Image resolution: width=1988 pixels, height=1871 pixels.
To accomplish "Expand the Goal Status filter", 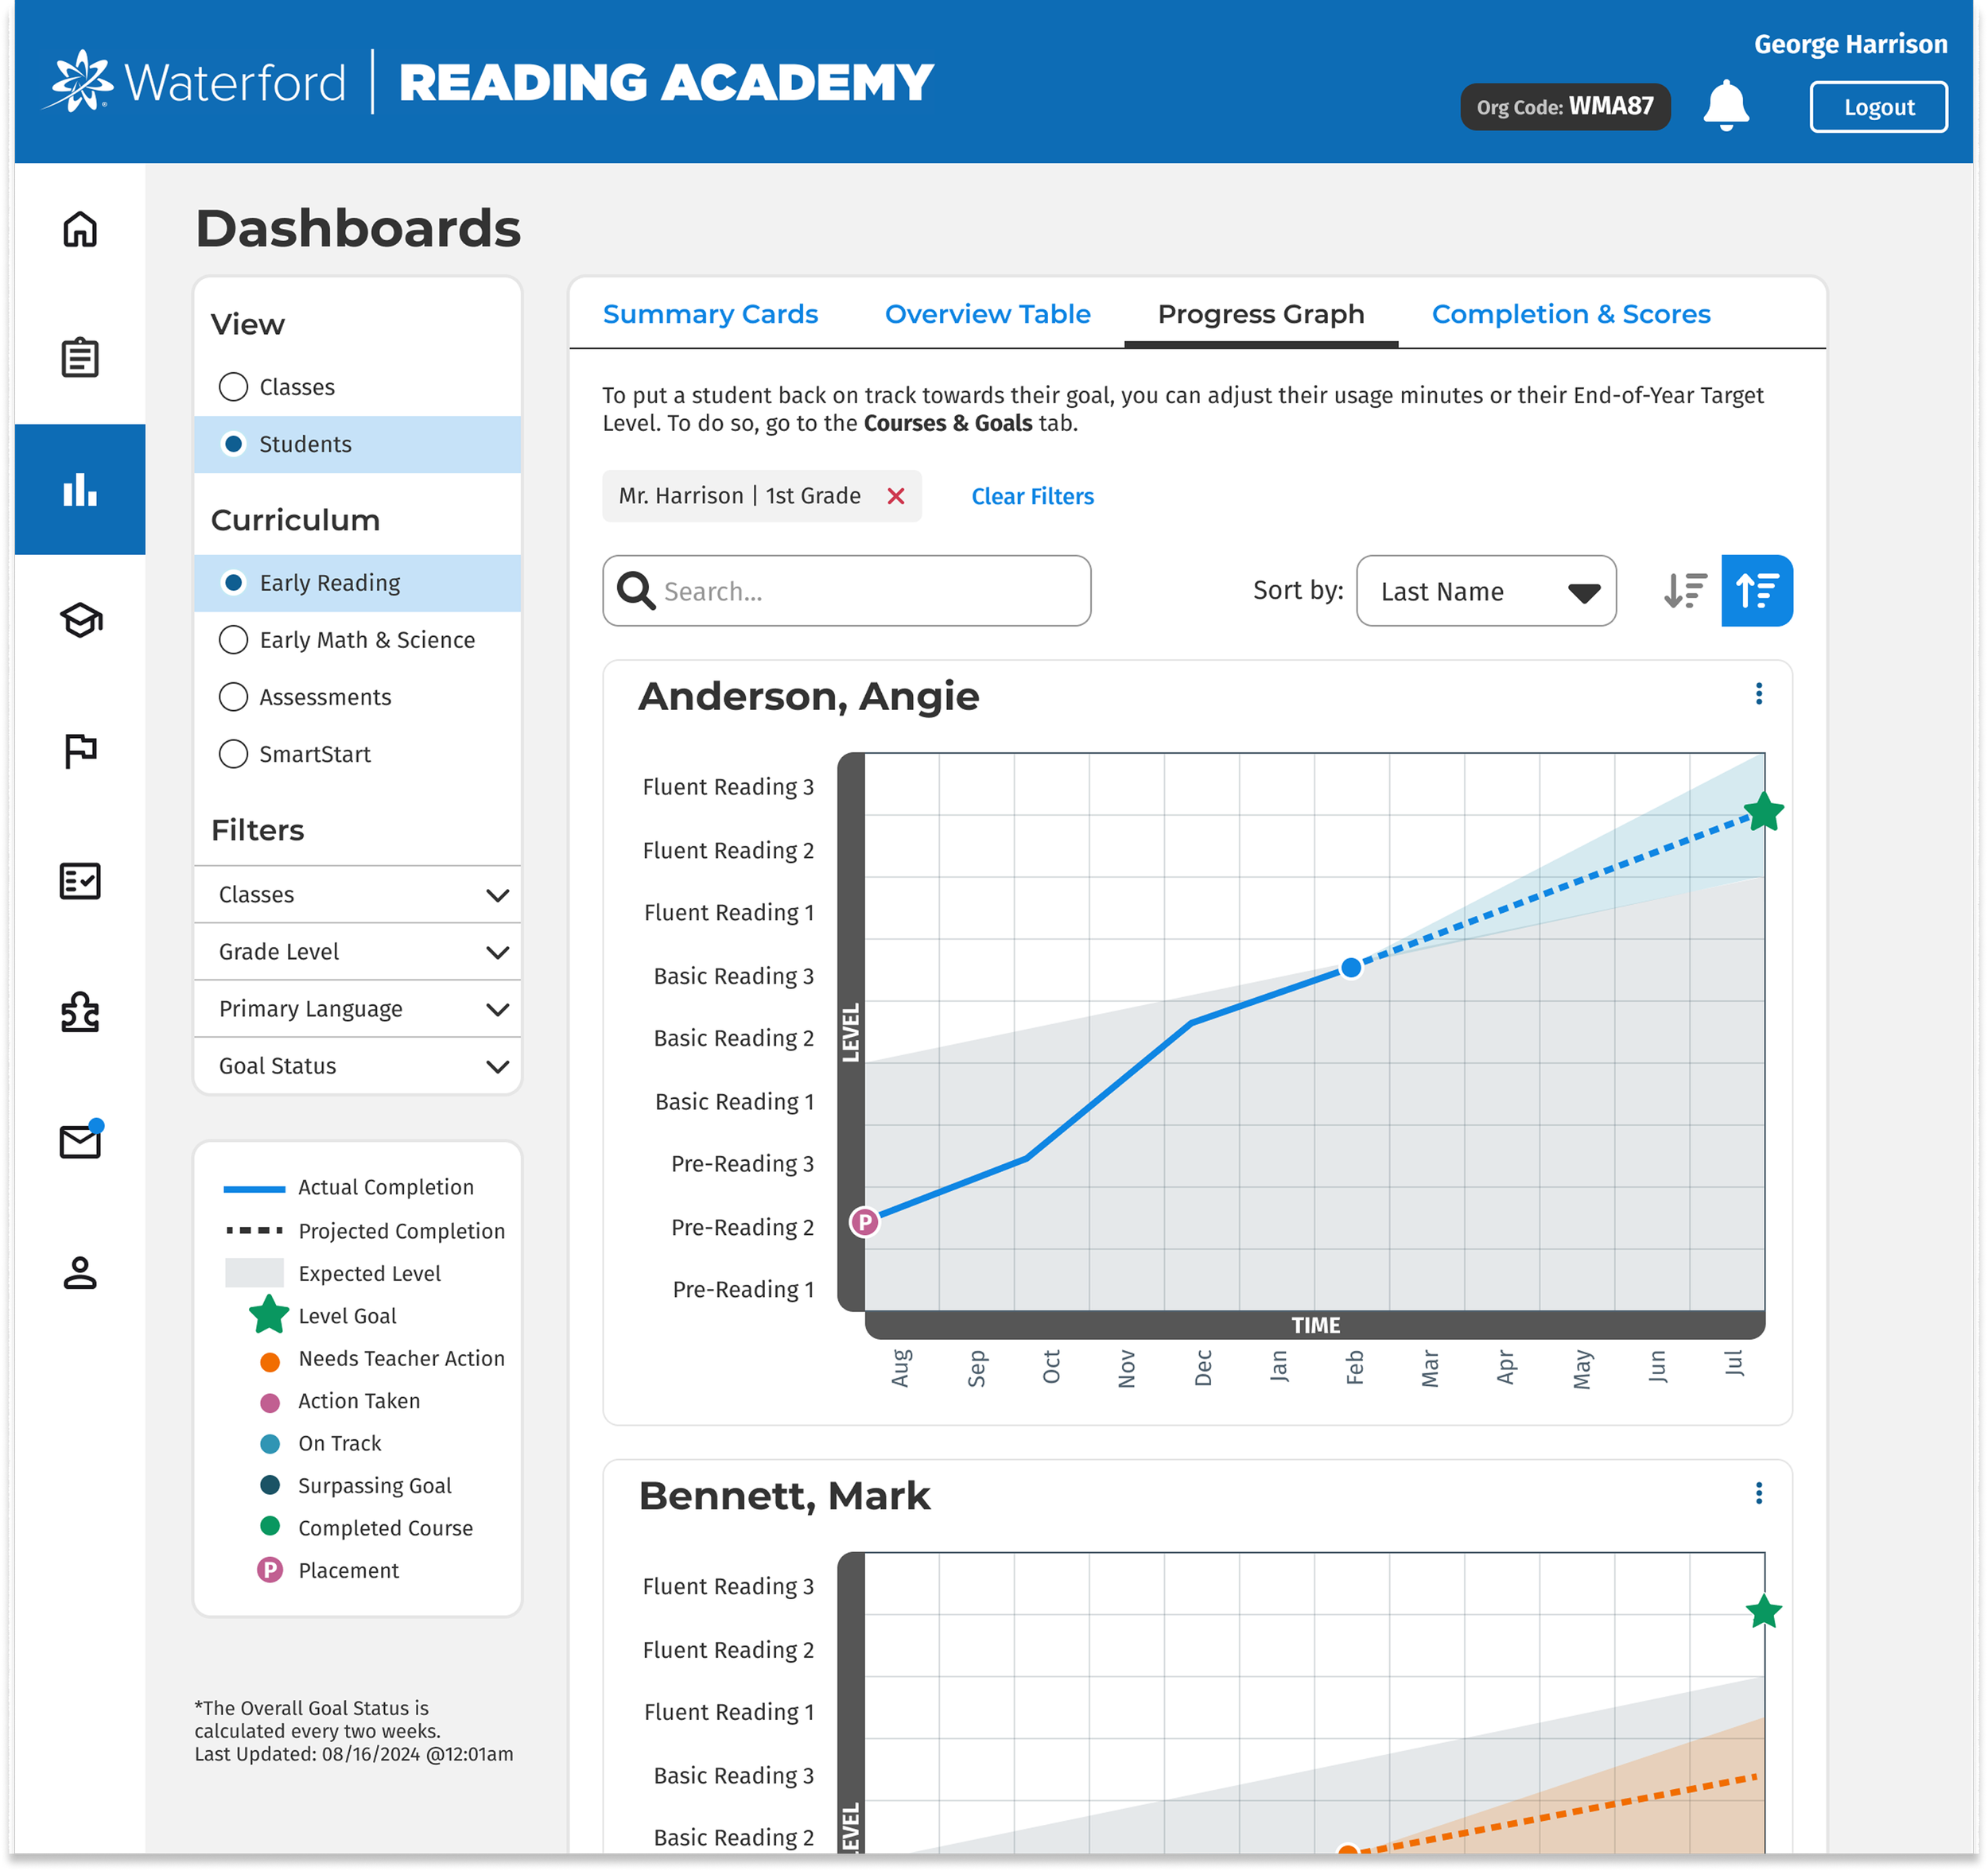I will (357, 1066).
